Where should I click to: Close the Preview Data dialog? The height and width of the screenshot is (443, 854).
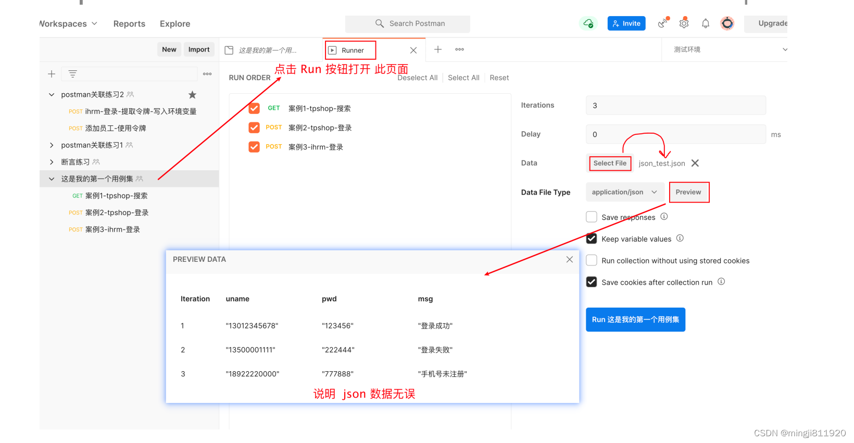[x=570, y=259]
